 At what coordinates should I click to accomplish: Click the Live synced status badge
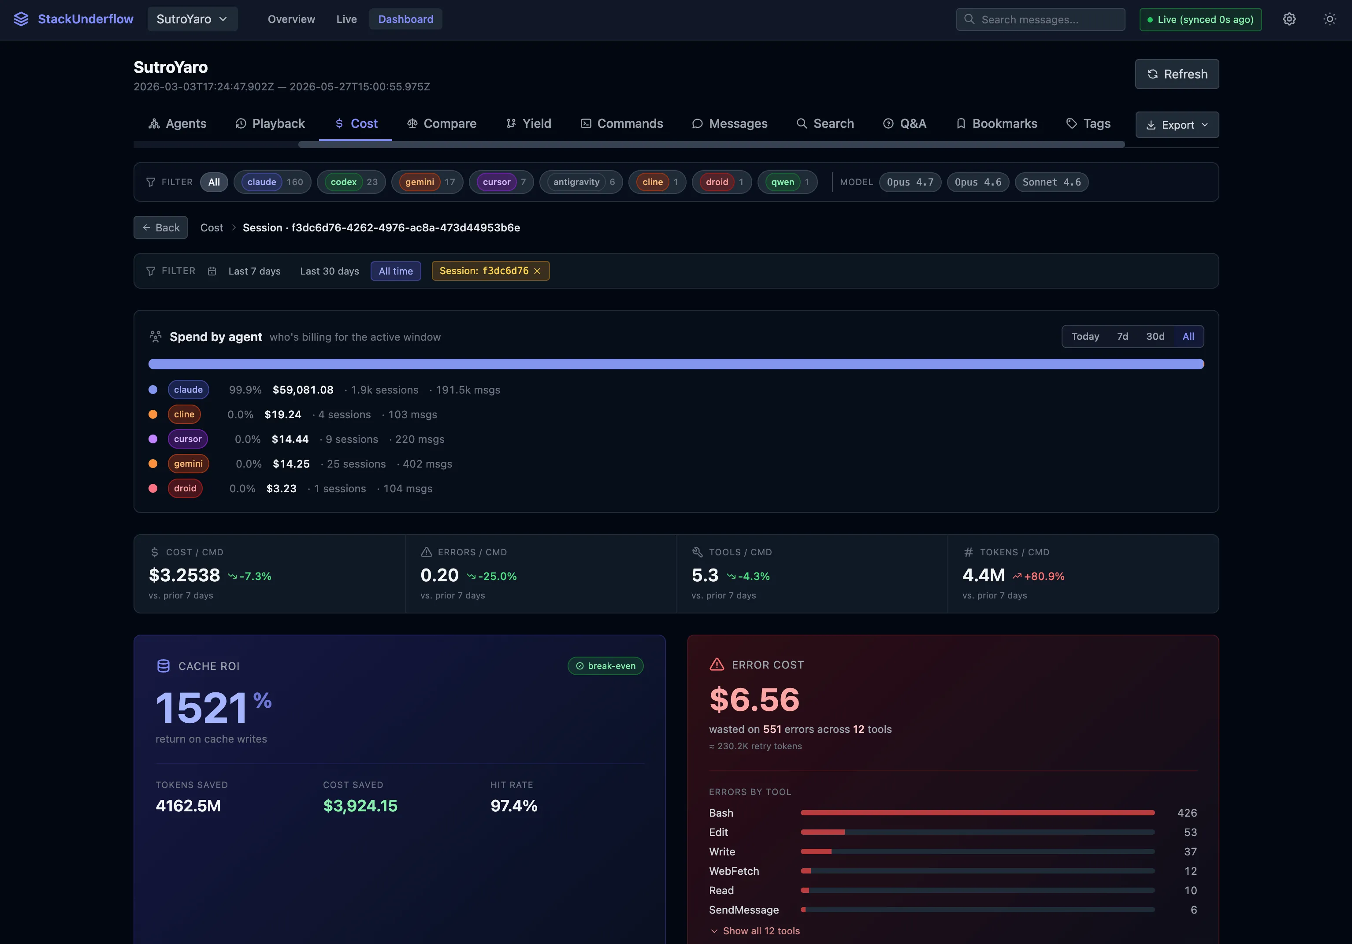click(x=1200, y=19)
